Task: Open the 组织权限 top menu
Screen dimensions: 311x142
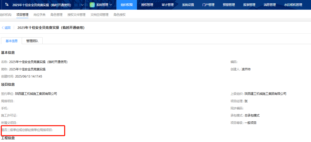Action: pyautogui.click(x=126, y=5)
